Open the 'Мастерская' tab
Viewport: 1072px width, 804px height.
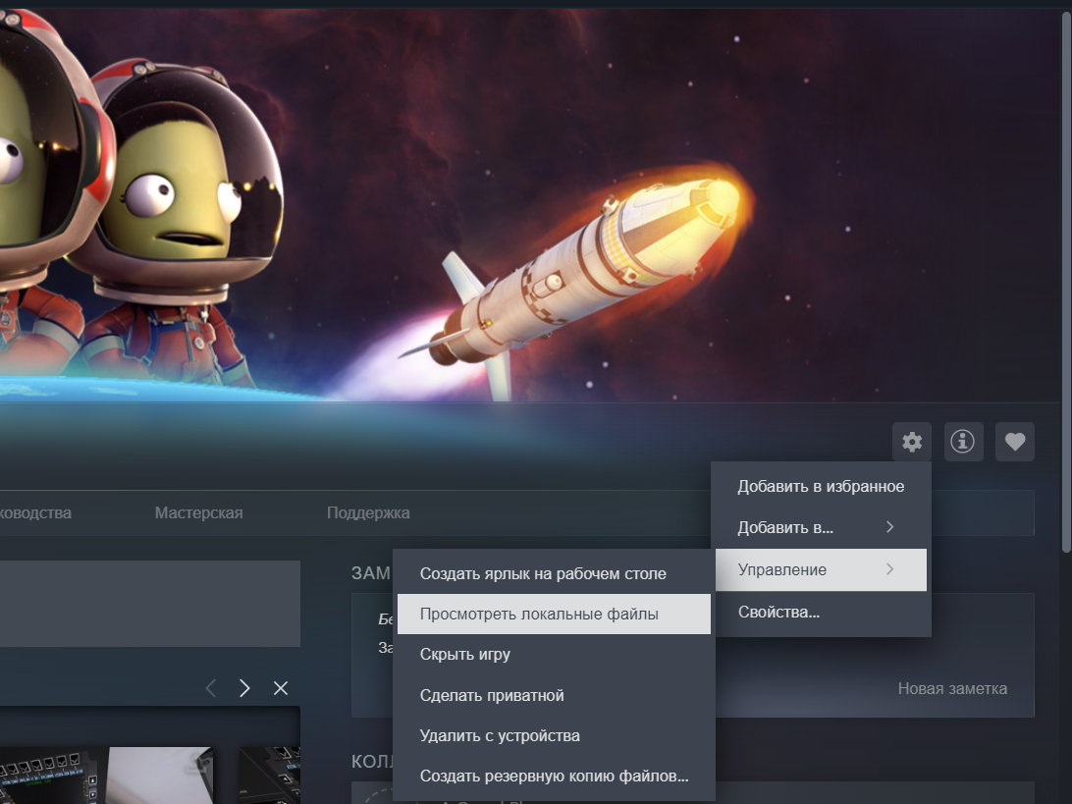click(x=198, y=512)
